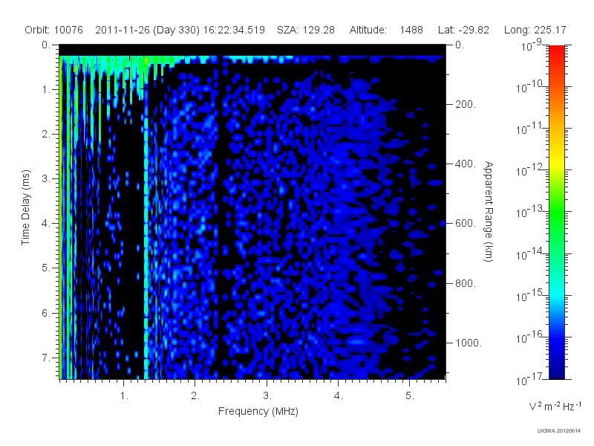The image size is (594, 446).
Task: Click the 'Time Delay (ms)' axis label
Action: (x=25, y=207)
